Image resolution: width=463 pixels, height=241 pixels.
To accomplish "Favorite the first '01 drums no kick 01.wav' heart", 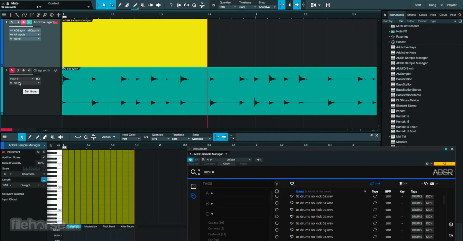I will click(292, 196).
